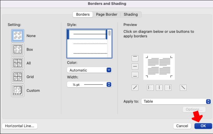Toggle the inside horizontal border button
213x134 pixels.
point(135,67)
